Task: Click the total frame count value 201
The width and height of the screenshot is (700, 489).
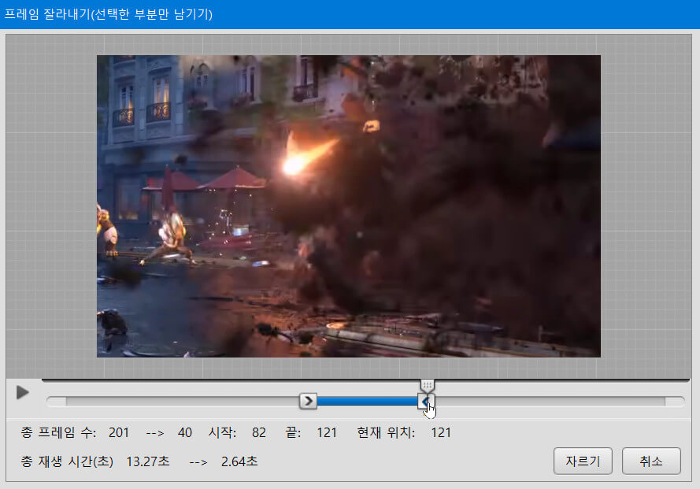Action: (119, 432)
